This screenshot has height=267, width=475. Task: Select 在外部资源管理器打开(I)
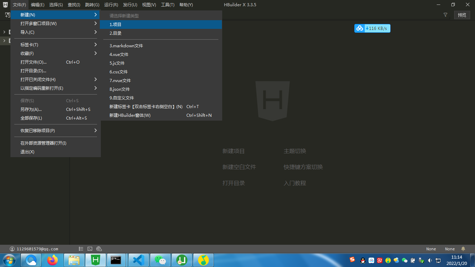click(56, 143)
